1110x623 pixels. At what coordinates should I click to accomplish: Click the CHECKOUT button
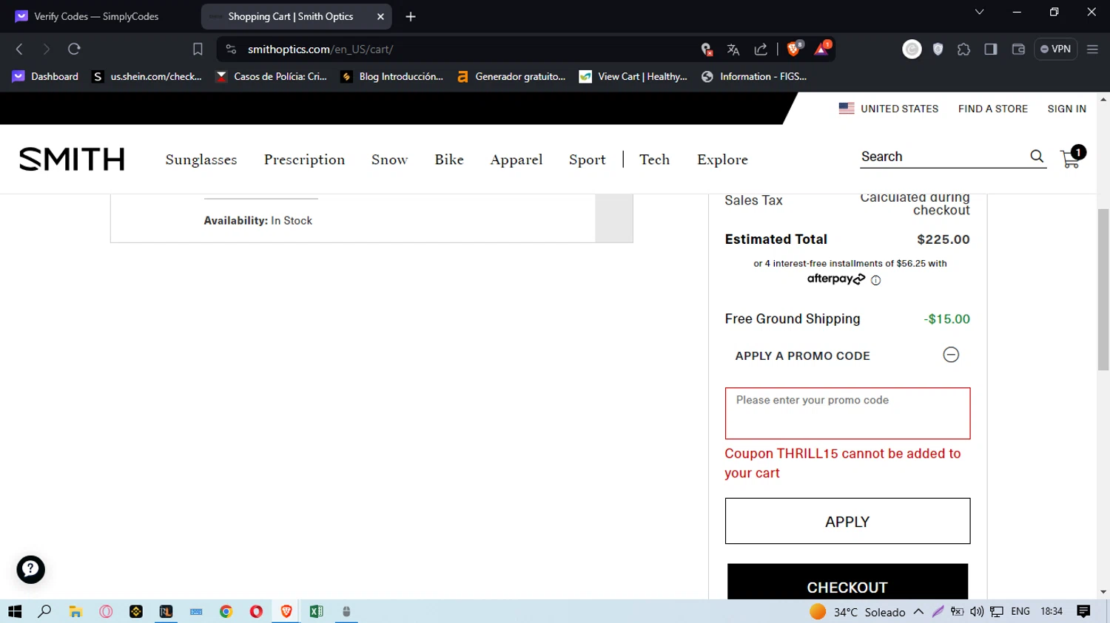pyautogui.click(x=847, y=582)
